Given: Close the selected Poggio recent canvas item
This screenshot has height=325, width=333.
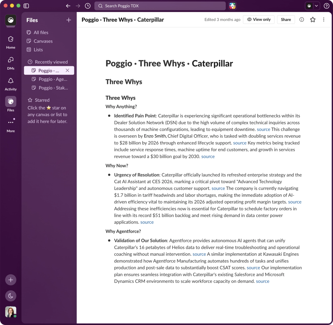Looking at the screenshot, I should (67, 70).
